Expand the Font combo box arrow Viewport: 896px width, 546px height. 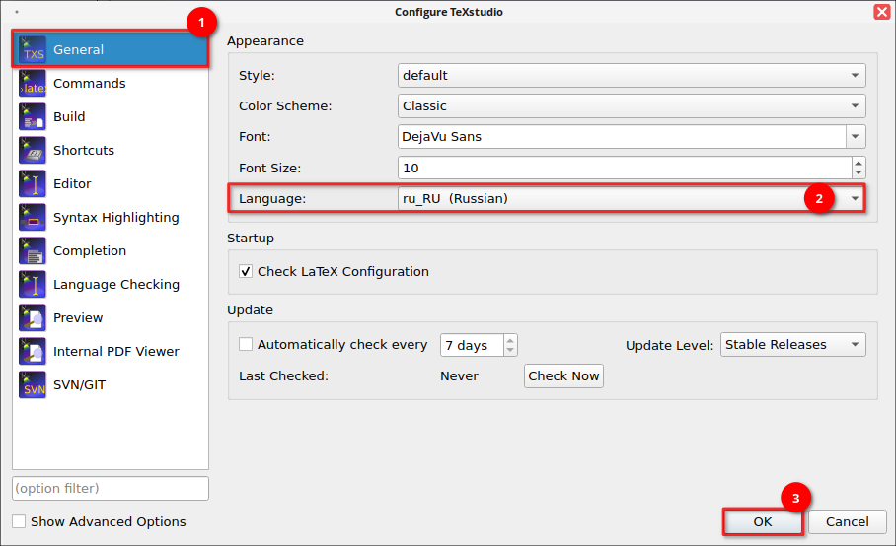pos(856,136)
